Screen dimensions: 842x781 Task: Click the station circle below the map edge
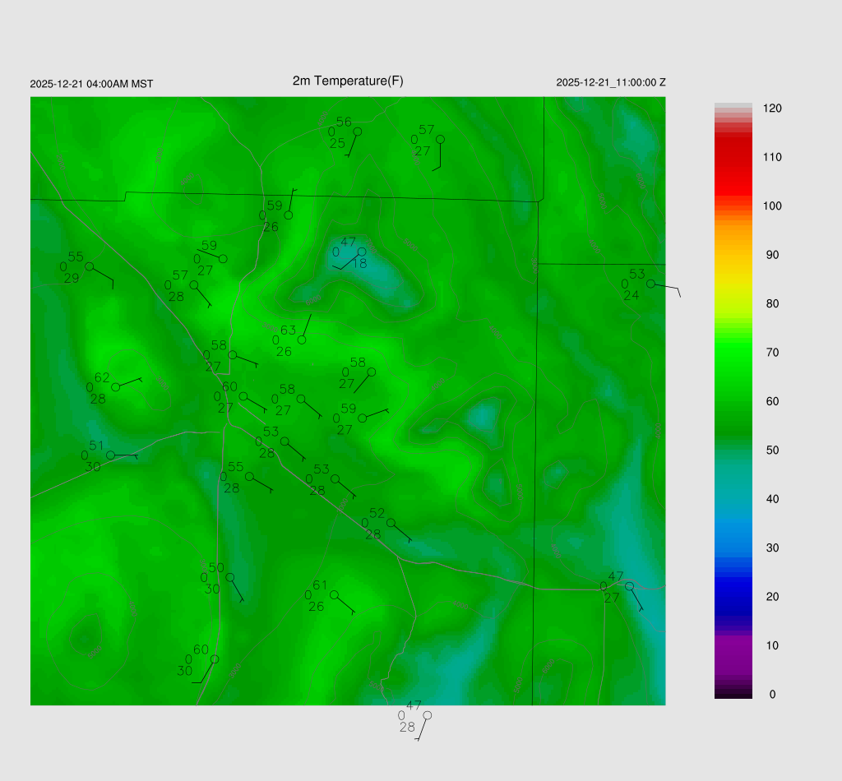(427, 715)
